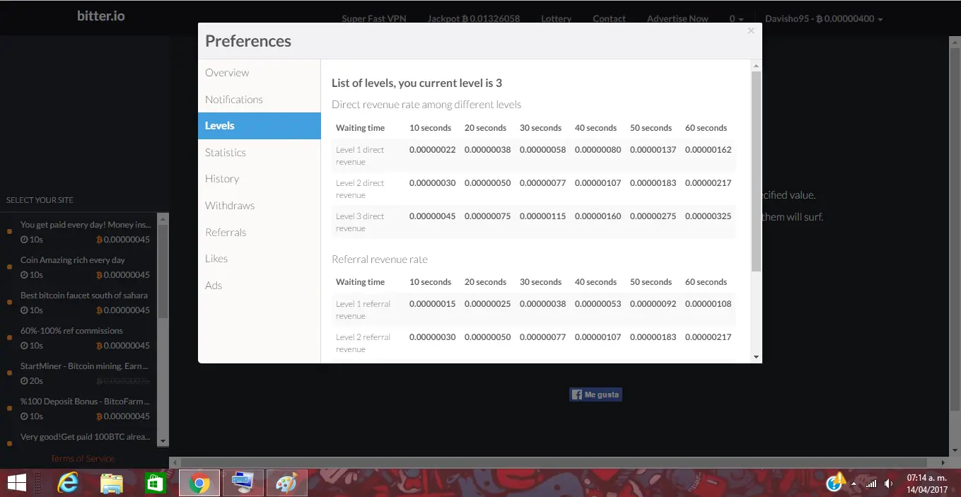The height and width of the screenshot is (497, 961).
Task: Click Level 1 referral revenue 0.00000108 cell
Action: 708,304
